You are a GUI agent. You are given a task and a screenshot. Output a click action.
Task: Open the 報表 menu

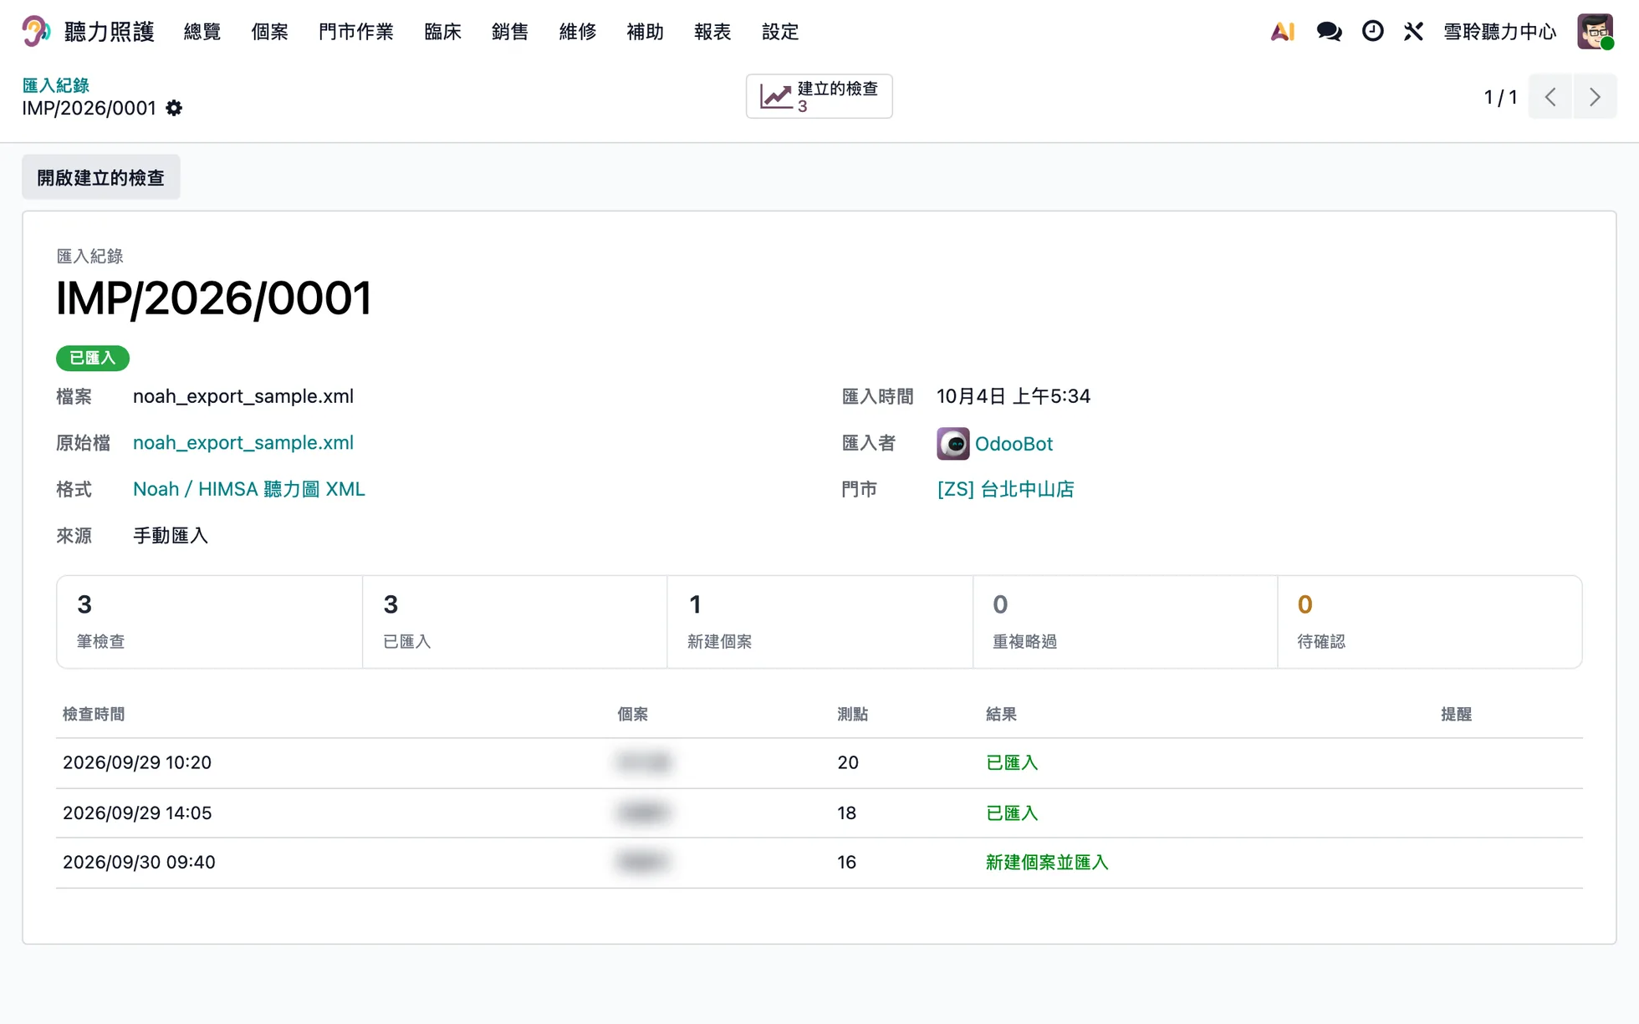(x=713, y=32)
